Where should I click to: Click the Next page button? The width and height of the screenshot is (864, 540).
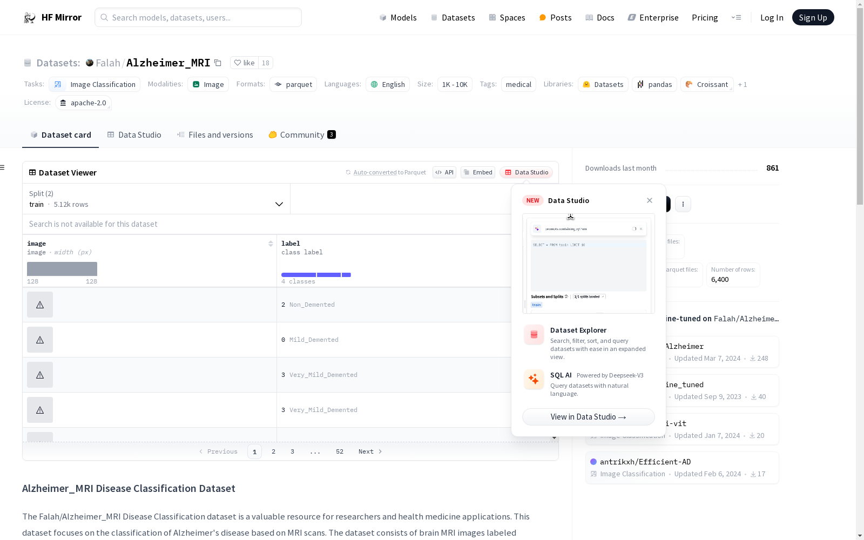tap(370, 451)
